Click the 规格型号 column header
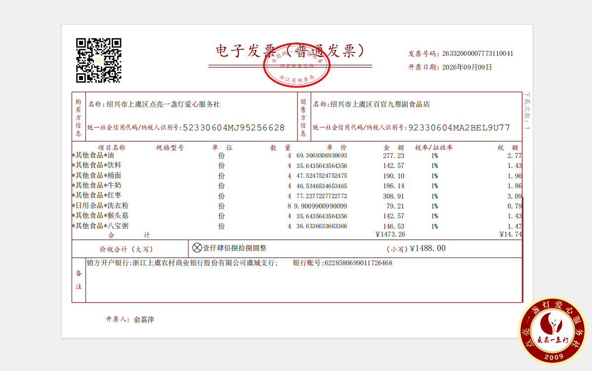The image size is (592, 371). pyautogui.click(x=170, y=148)
